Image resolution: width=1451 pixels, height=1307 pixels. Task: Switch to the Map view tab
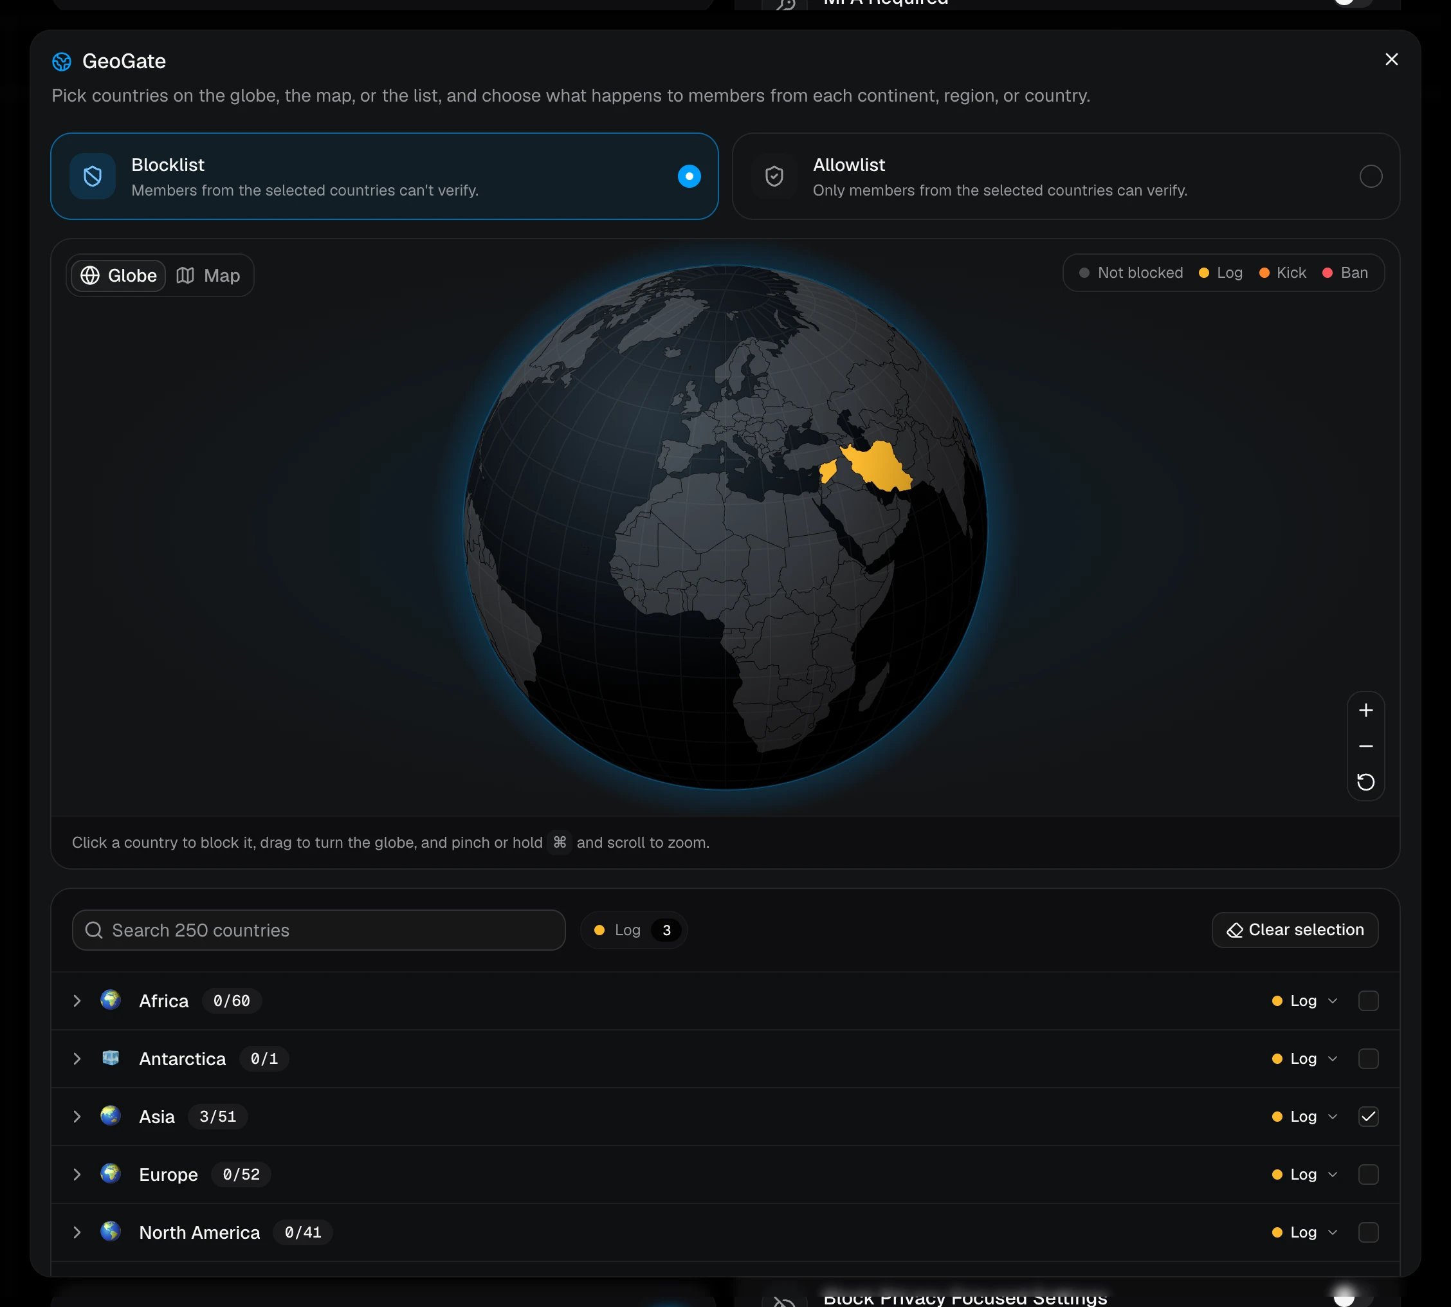click(208, 276)
